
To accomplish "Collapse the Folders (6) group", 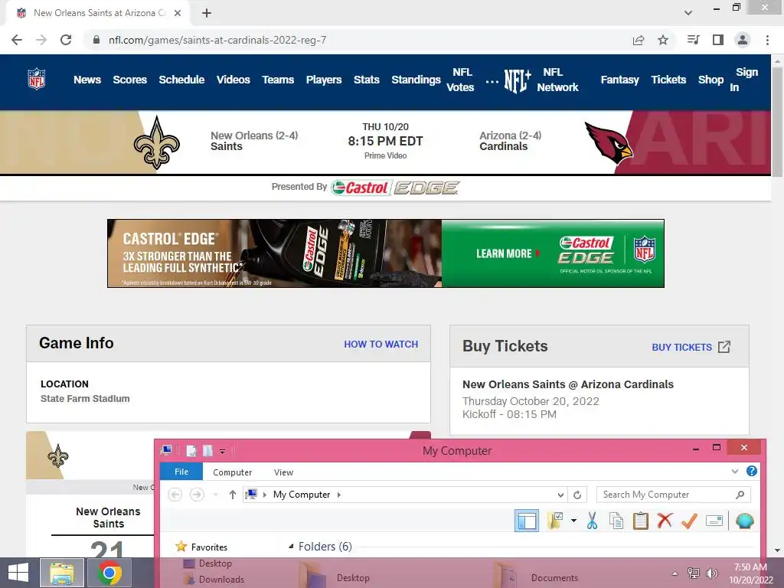I will coord(291,547).
